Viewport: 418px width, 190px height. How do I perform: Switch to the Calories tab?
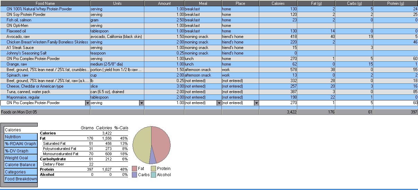tap(20, 130)
